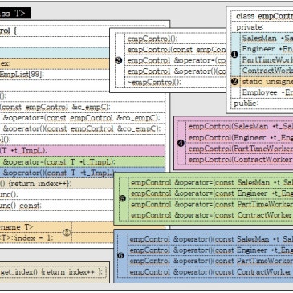
Task: Click the black 'class T>' label
Action: click(x=15, y=13)
